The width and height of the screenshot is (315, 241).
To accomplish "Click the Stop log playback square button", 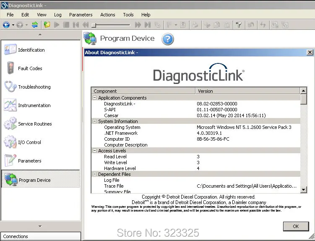I will click(x=66, y=25).
